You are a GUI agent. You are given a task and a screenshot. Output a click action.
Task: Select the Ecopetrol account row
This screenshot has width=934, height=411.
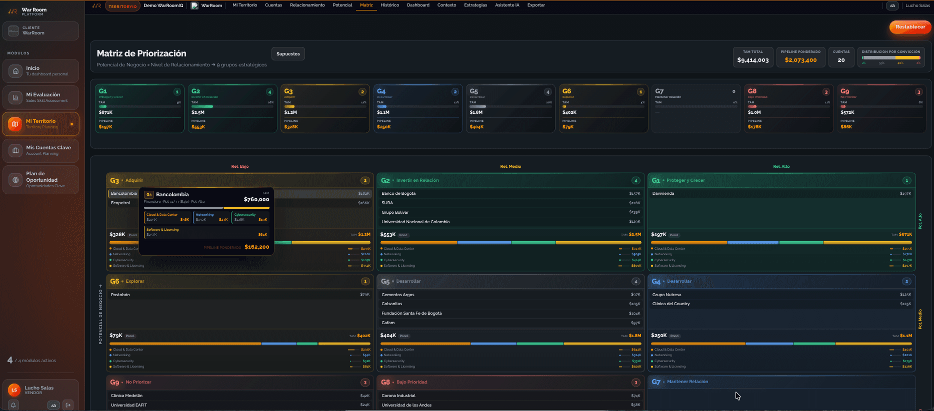coord(239,203)
